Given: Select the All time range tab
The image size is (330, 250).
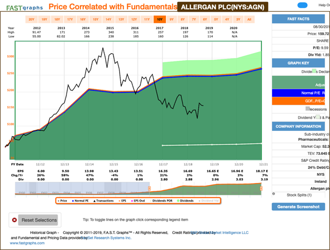Looking at the screenshot, I should point(250,20).
